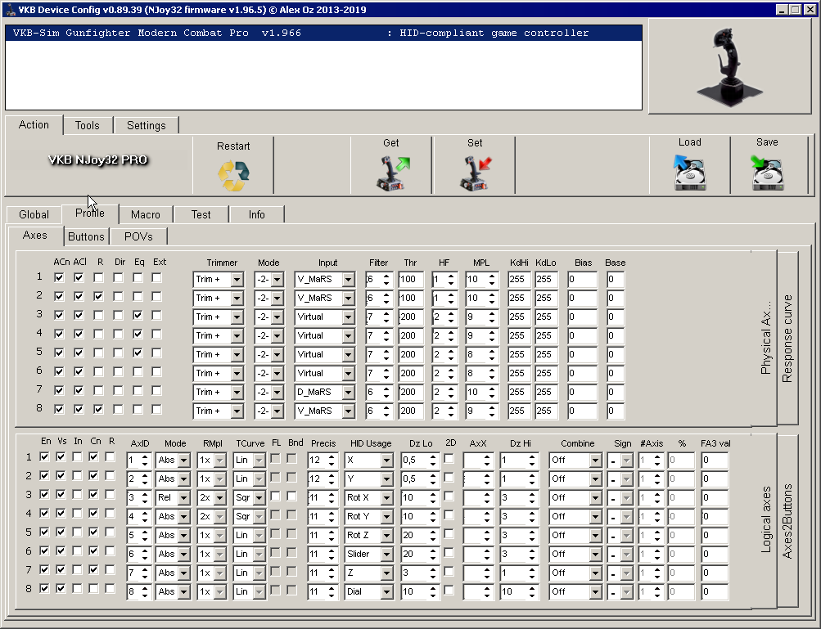The height and width of the screenshot is (629, 821).
Task: Click the VKB app icon in title bar
Action: (x=10, y=10)
